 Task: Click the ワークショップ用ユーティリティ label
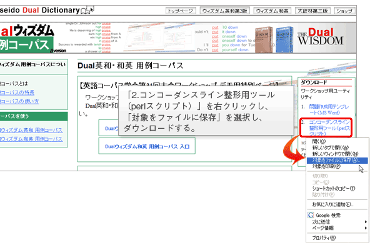pyautogui.click(x=325, y=94)
